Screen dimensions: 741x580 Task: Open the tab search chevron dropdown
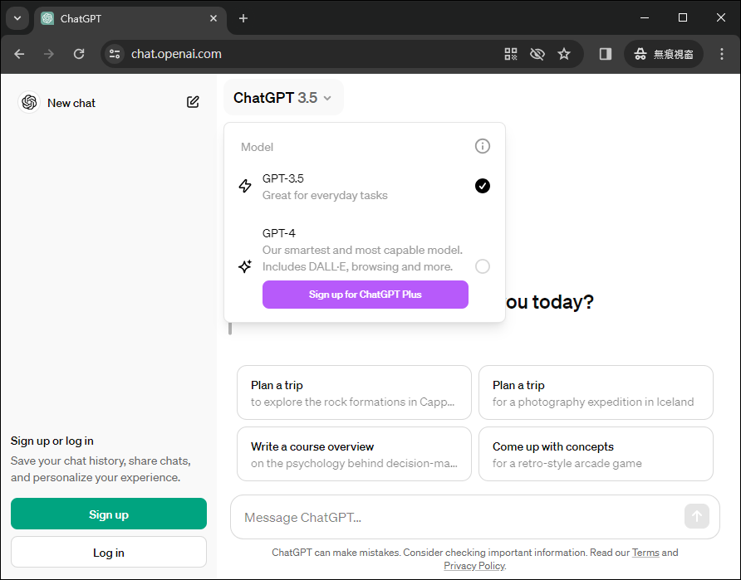[17, 18]
